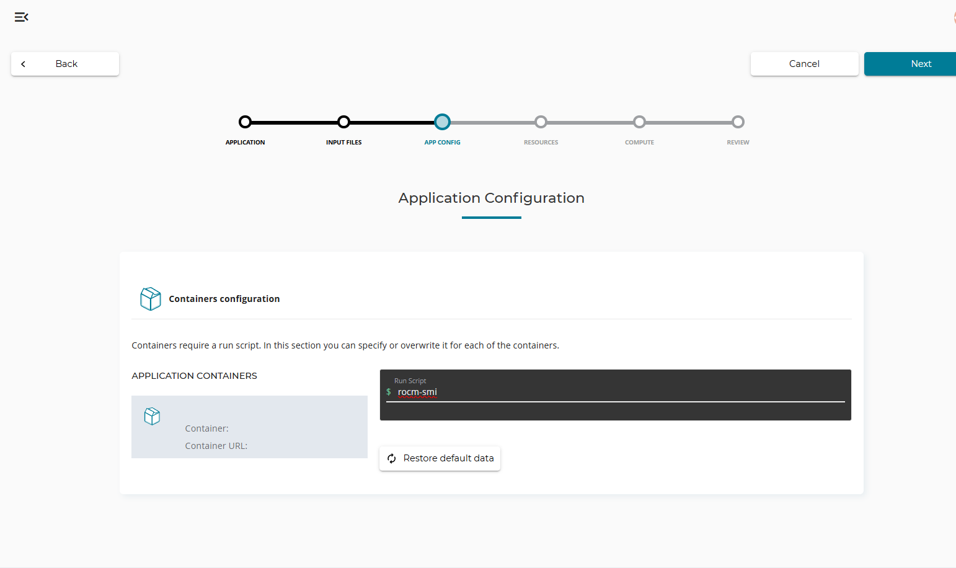The width and height of the screenshot is (956, 568).
Task: Click Restore default data text
Action: [448, 458]
